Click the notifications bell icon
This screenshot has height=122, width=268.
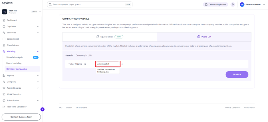pos(233,5)
